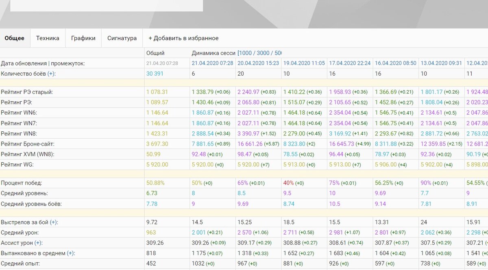The image size is (488, 270).
Task: Click the overall average damage 963
Action: (x=151, y=233)
